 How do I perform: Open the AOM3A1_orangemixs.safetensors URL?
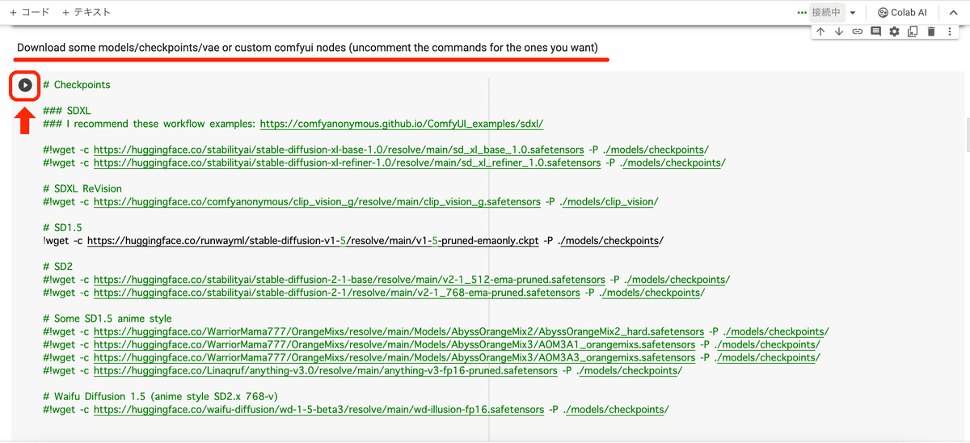[395, 344]
